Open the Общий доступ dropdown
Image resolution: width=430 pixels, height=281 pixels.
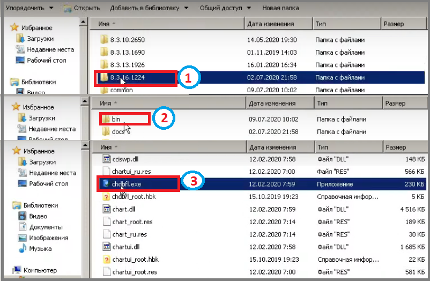[x=225, y=8]
